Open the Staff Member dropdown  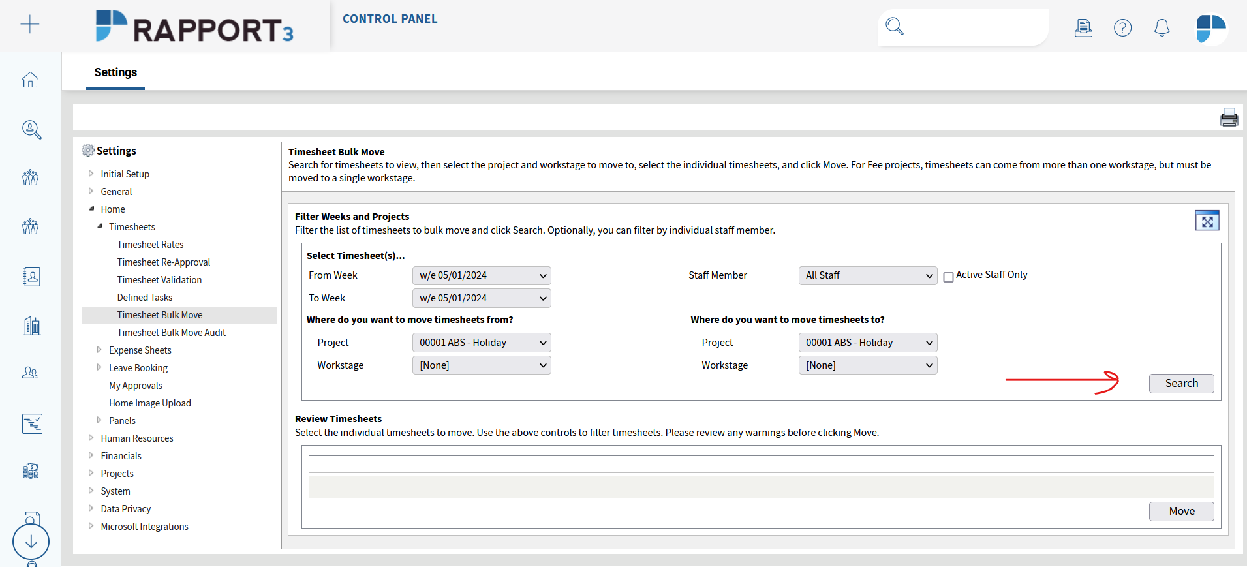[868, 275]
